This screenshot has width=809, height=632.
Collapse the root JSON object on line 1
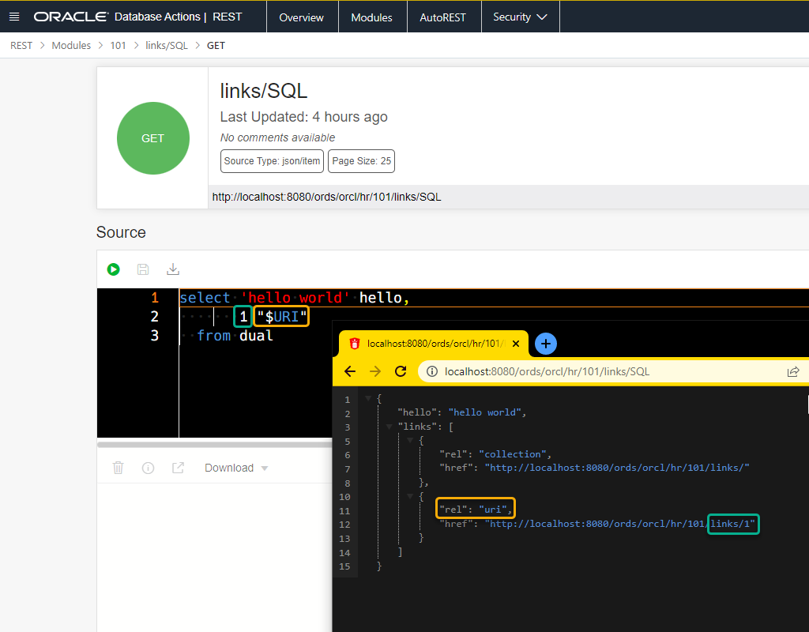point(368,398)
